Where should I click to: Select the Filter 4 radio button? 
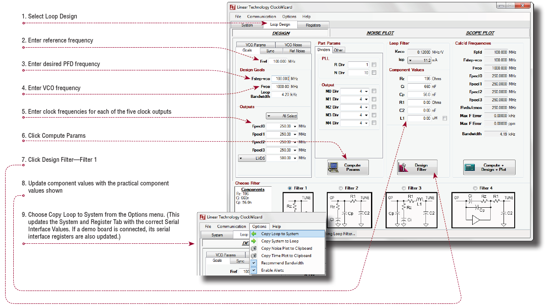pyautogui.click(x=475, y=188)
